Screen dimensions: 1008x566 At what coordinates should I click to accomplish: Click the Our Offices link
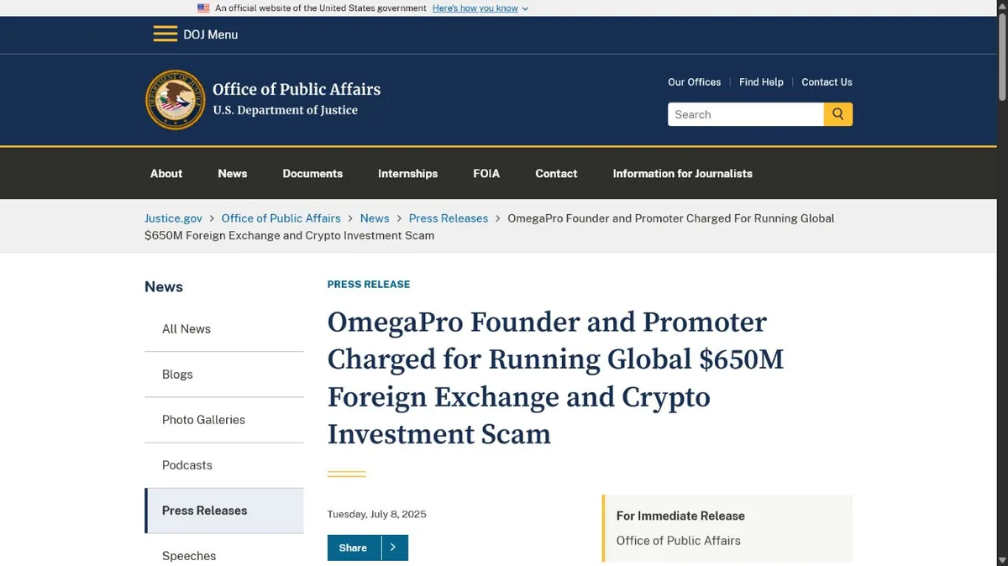click(695, 82)
